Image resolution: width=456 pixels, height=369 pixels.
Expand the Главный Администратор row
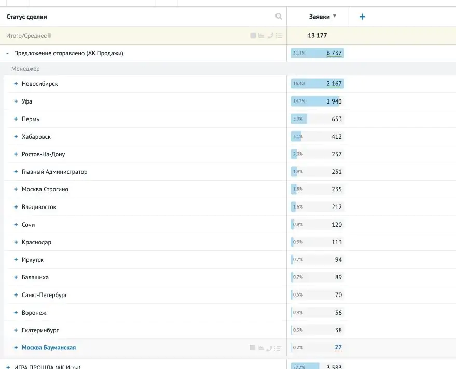tap(16, 172)
